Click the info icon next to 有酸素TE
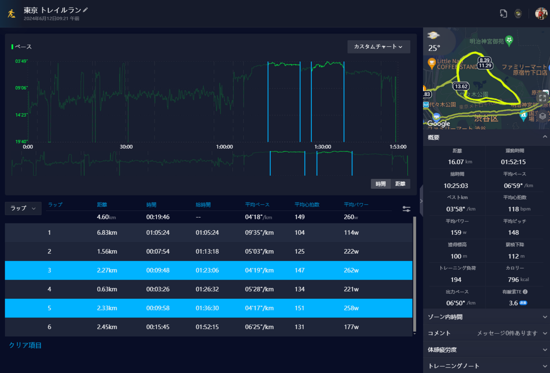This screenshot has width=550, height=373. click(525, 292)
